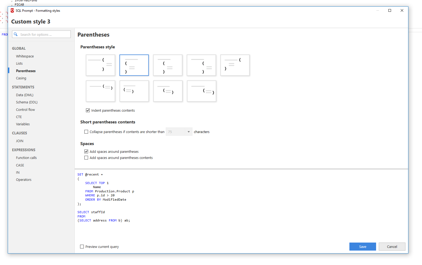Select the blue-highlighted left-aligned expanded parentheses style
The image size is (422, 265).
(x=134, y=65)
